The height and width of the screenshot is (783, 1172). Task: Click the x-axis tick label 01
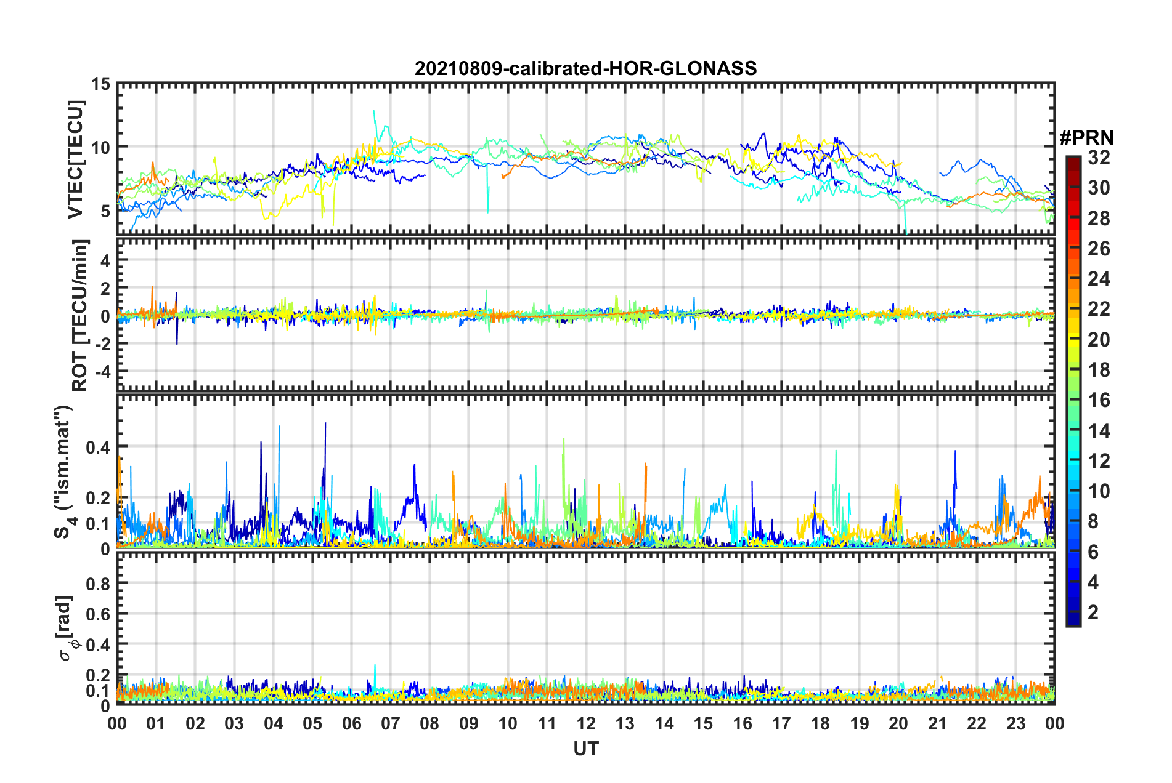click(x=156, y=724)
